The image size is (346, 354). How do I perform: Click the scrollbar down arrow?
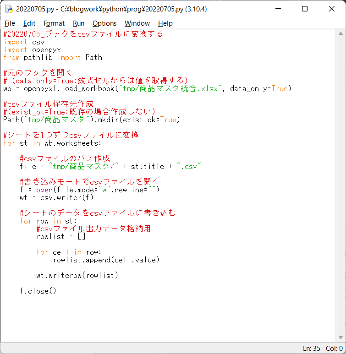tap(341, 337)
